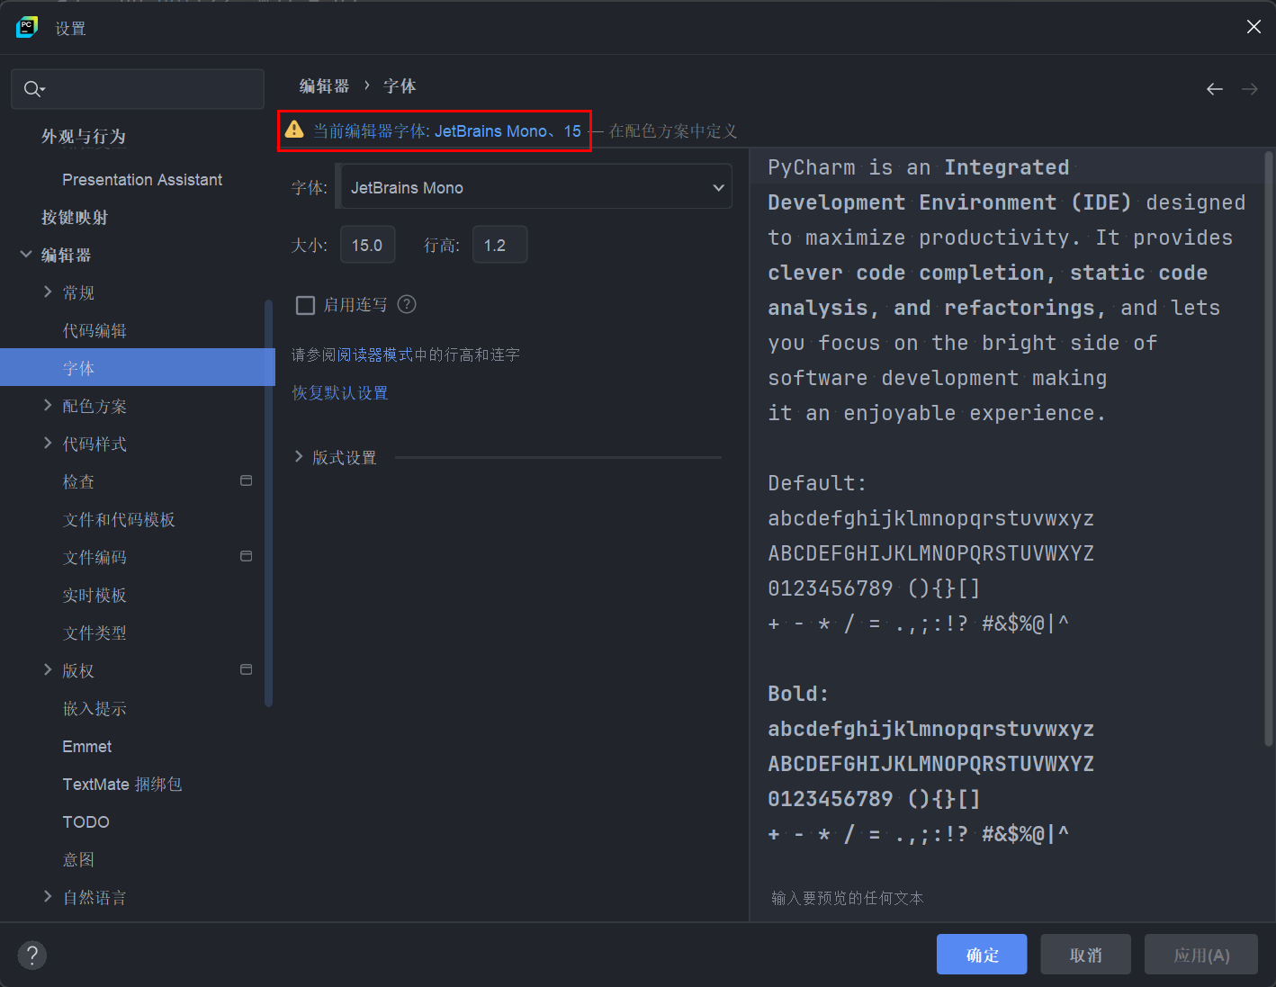Expand the 自然语言 tree node
Image resolution: width=1276 pixels, height=987 pixels.
point(48,896)
